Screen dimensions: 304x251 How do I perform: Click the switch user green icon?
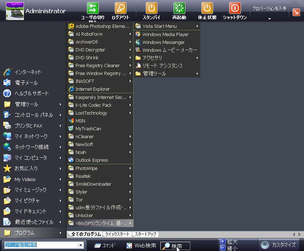[x=93, y=8]
